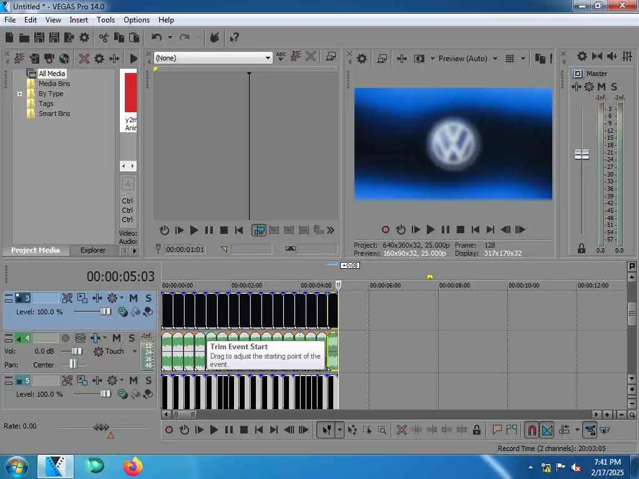Click timeline Go to Start button
The height and width of the screenshot is (479, 639).
tap(259, 430)
